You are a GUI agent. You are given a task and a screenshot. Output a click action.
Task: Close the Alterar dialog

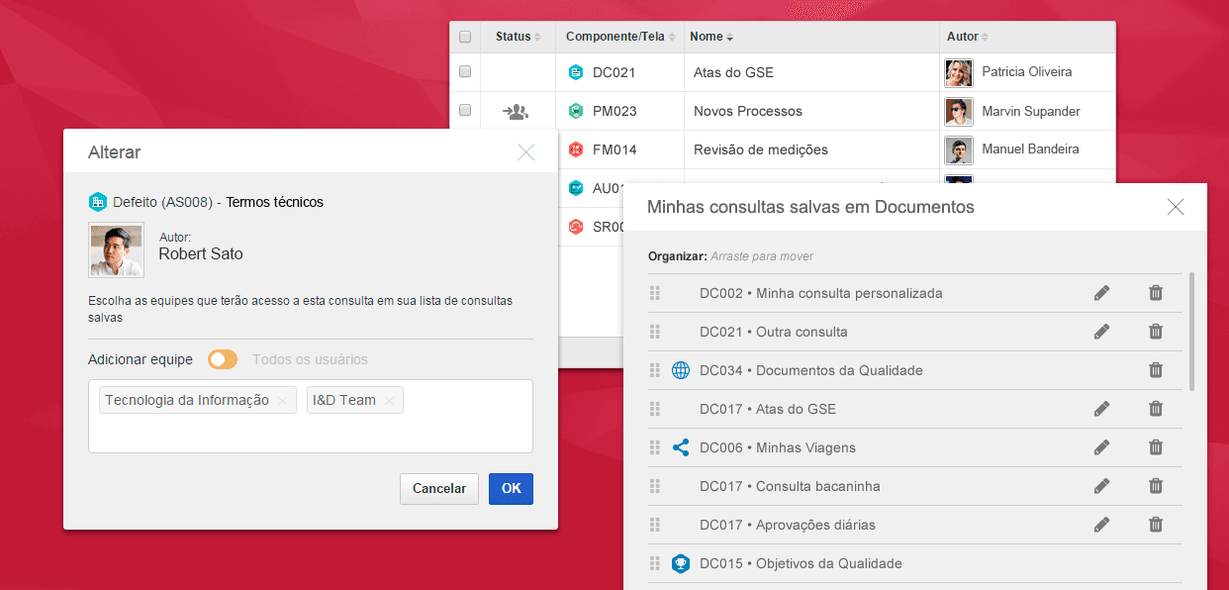(x=526, y=152)
